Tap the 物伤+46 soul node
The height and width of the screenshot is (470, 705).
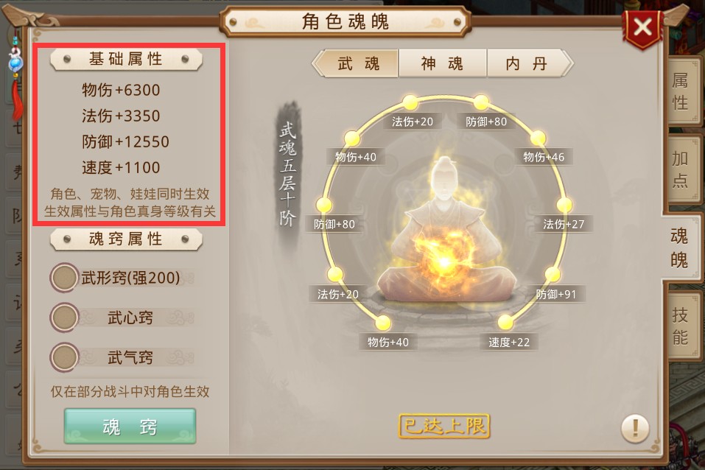[x=538, y=138]
